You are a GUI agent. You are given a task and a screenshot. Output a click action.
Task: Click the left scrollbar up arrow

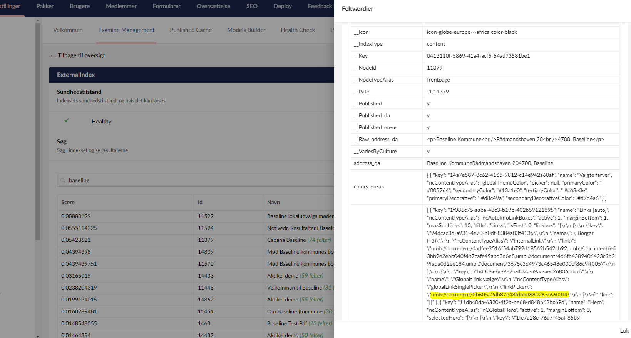click(38, 20)
